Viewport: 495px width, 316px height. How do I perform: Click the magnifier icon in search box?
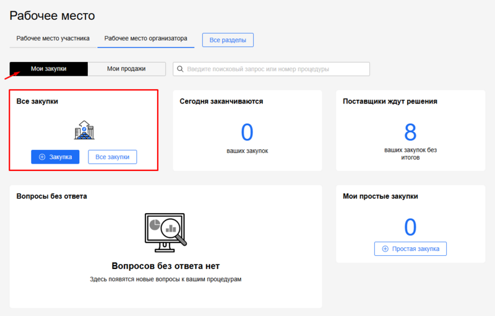point(180,69)
